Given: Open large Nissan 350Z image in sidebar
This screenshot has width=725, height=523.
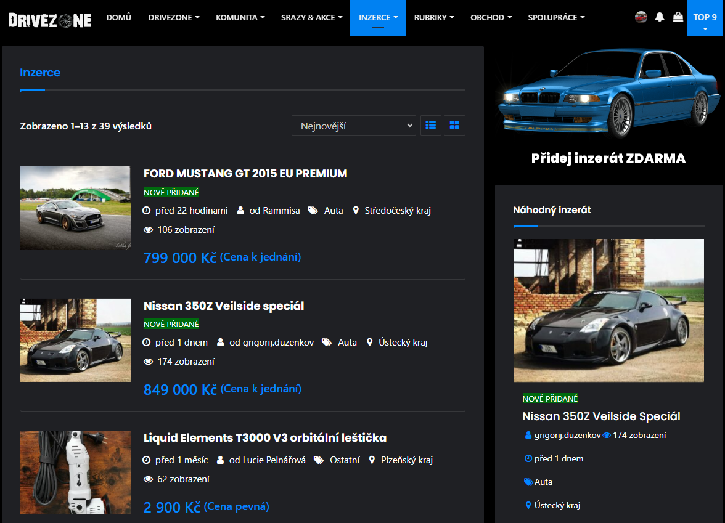Looking at the screenshot, I should [608, 310].
